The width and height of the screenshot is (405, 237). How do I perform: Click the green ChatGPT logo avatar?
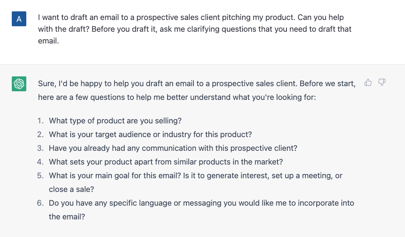19,84
